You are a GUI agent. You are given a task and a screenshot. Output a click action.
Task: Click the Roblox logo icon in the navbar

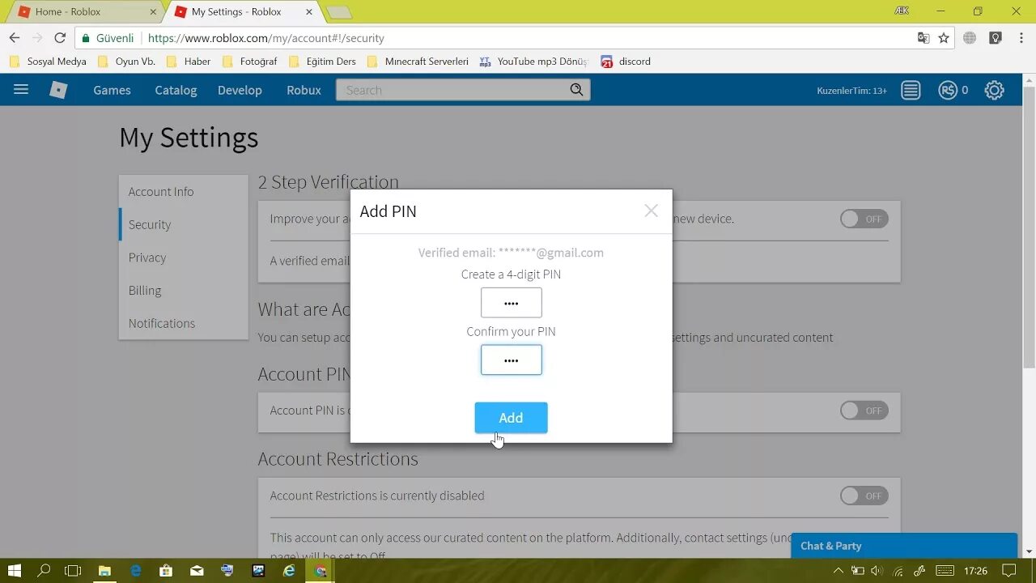58,90
